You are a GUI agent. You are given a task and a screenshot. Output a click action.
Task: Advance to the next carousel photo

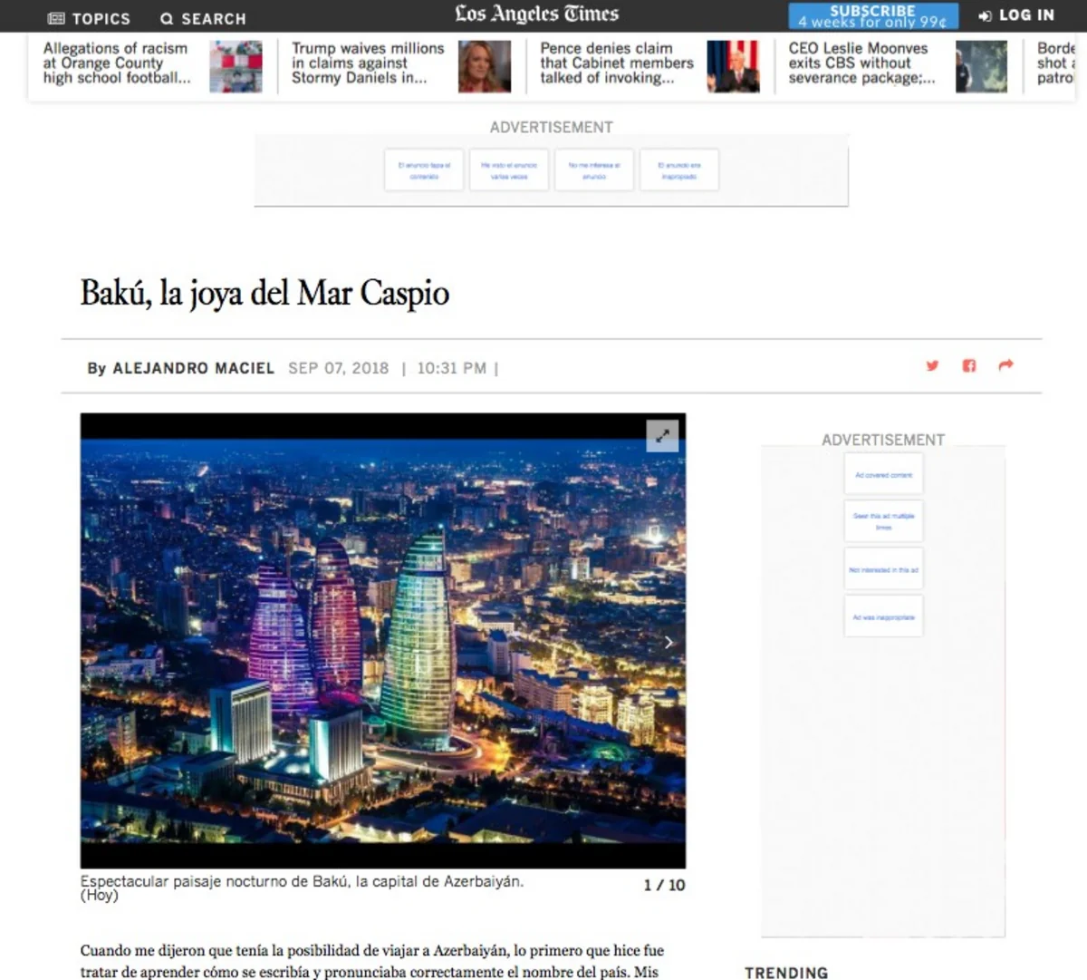tap(669, 642)
